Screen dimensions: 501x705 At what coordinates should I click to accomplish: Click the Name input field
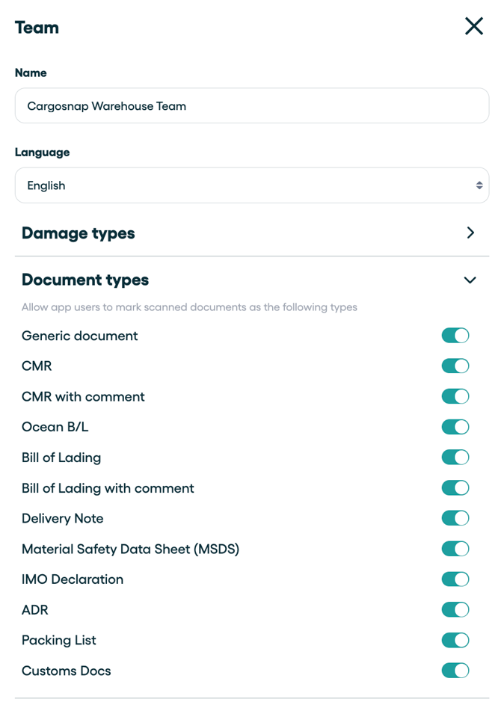[x=251, y=106]
